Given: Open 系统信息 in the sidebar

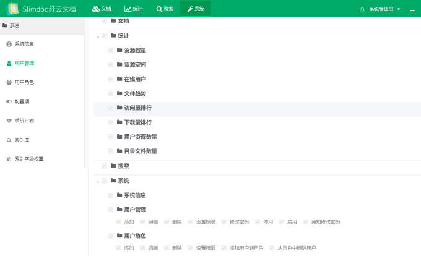Looking at the screenshot, I should (x=24, y=44).
